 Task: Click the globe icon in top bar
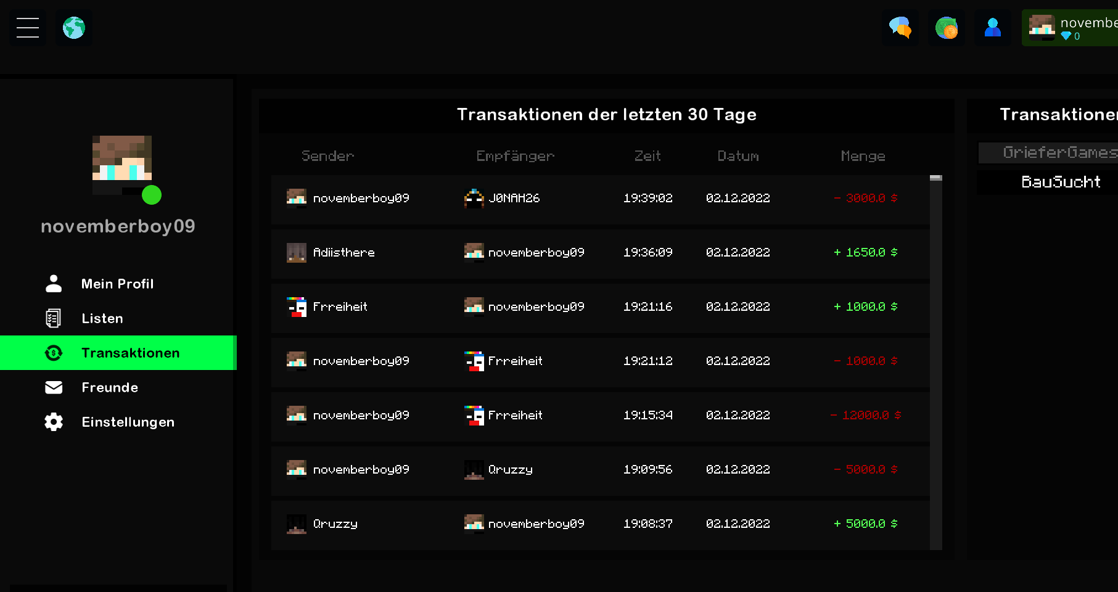[x=74, y=28]
